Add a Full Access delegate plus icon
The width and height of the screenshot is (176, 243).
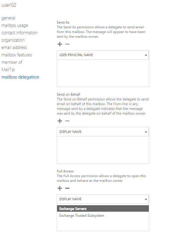(60, 188)
